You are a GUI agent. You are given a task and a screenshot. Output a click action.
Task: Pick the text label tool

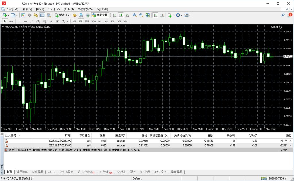coord(51,21)
